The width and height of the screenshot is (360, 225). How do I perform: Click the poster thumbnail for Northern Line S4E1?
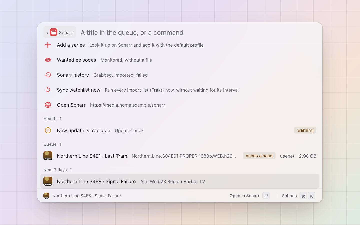coord(48,156)
